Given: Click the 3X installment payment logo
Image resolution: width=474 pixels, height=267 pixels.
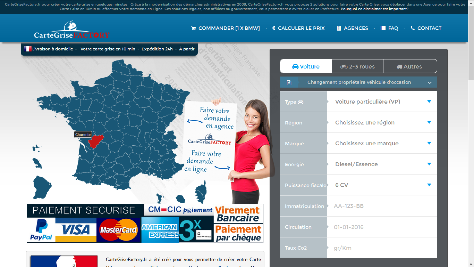Looking at the screenshot, I should tap(196, 229).
